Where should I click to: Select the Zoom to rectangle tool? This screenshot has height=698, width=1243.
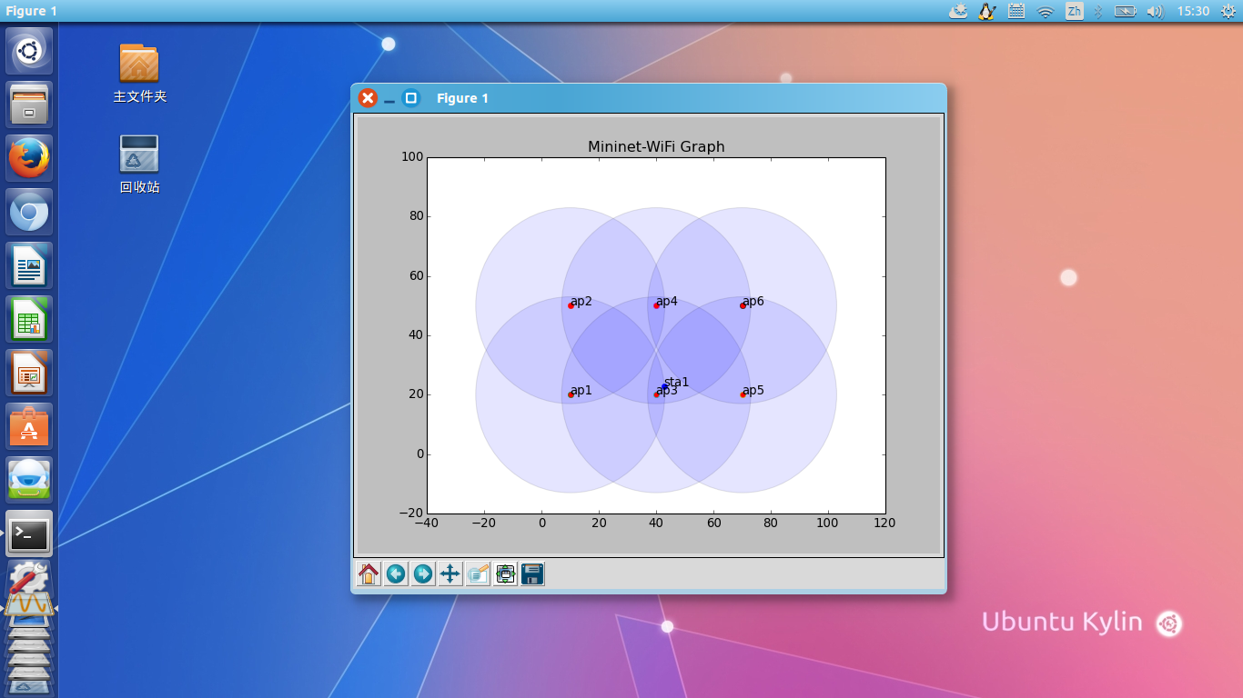(478, 573)
